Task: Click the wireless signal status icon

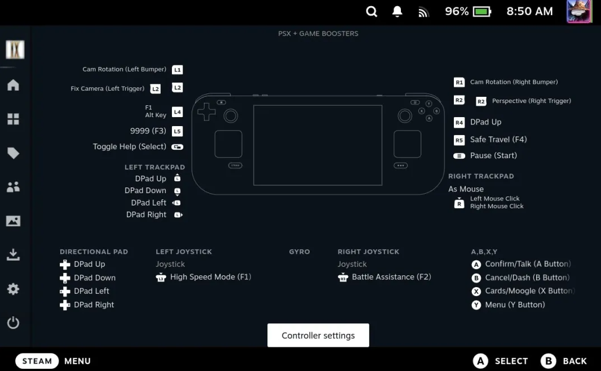Action: pos(423,12)
